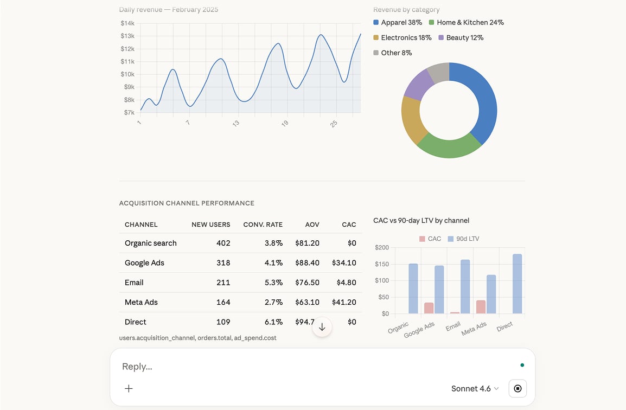Image resolution: width=626 pixels, height=410 pixels.
Task: Open the Sonnet 4.6 model selector
Action: tap(475, 388)
